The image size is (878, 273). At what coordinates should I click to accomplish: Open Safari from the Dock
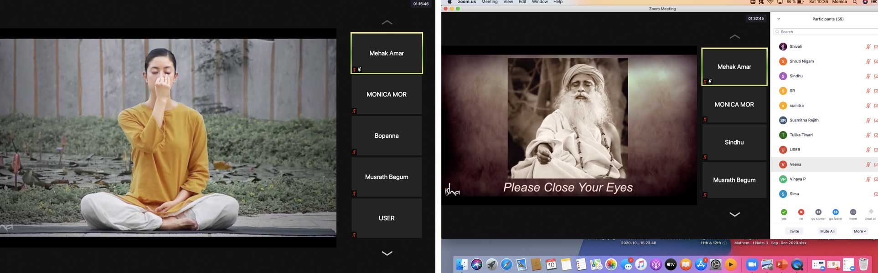[506, 264]
